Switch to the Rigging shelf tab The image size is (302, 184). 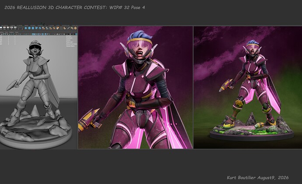point(26,25)
